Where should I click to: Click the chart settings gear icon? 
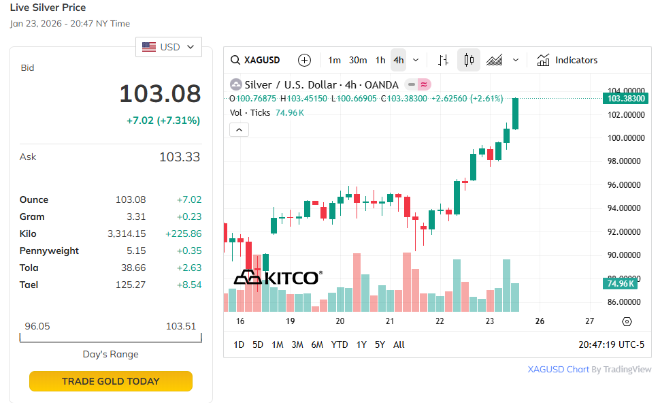(627, 321)
